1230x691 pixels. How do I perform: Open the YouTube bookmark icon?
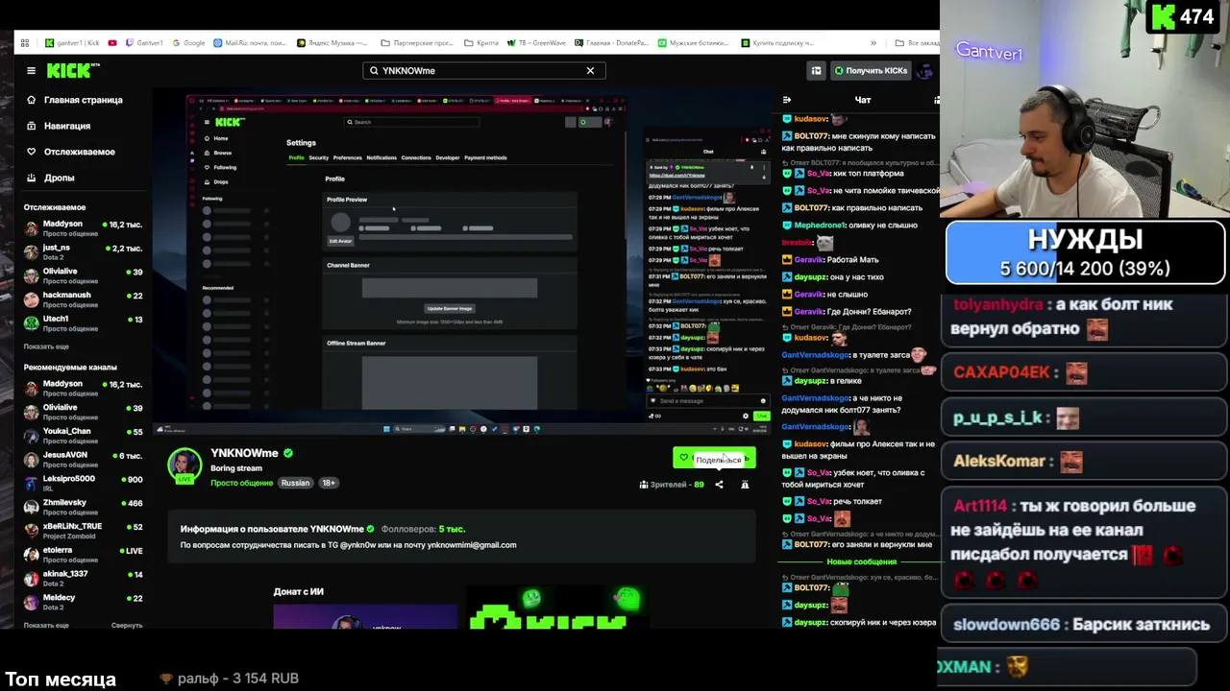coord(112,43)
